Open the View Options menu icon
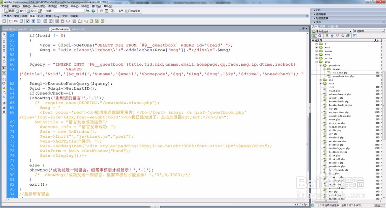The image size is (386, 208). tap(107, 11)
